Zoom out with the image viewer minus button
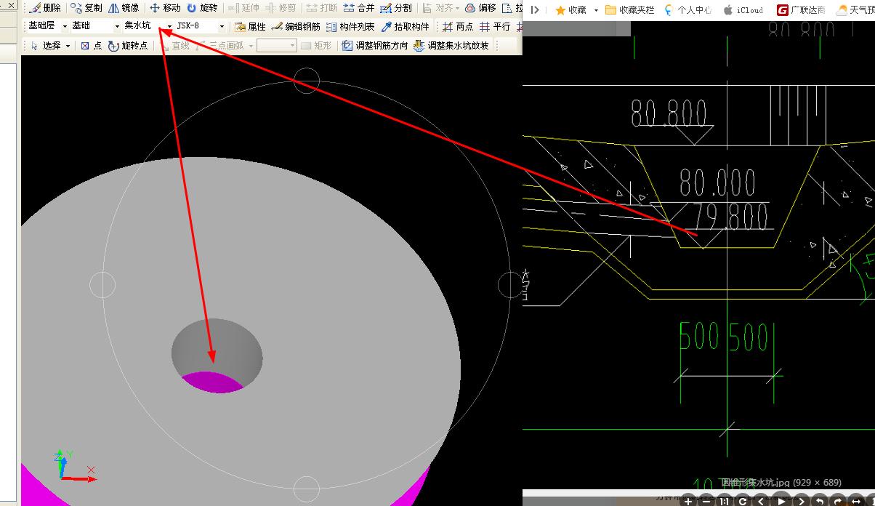Screen dimensions: 875x506 point(706,501)
